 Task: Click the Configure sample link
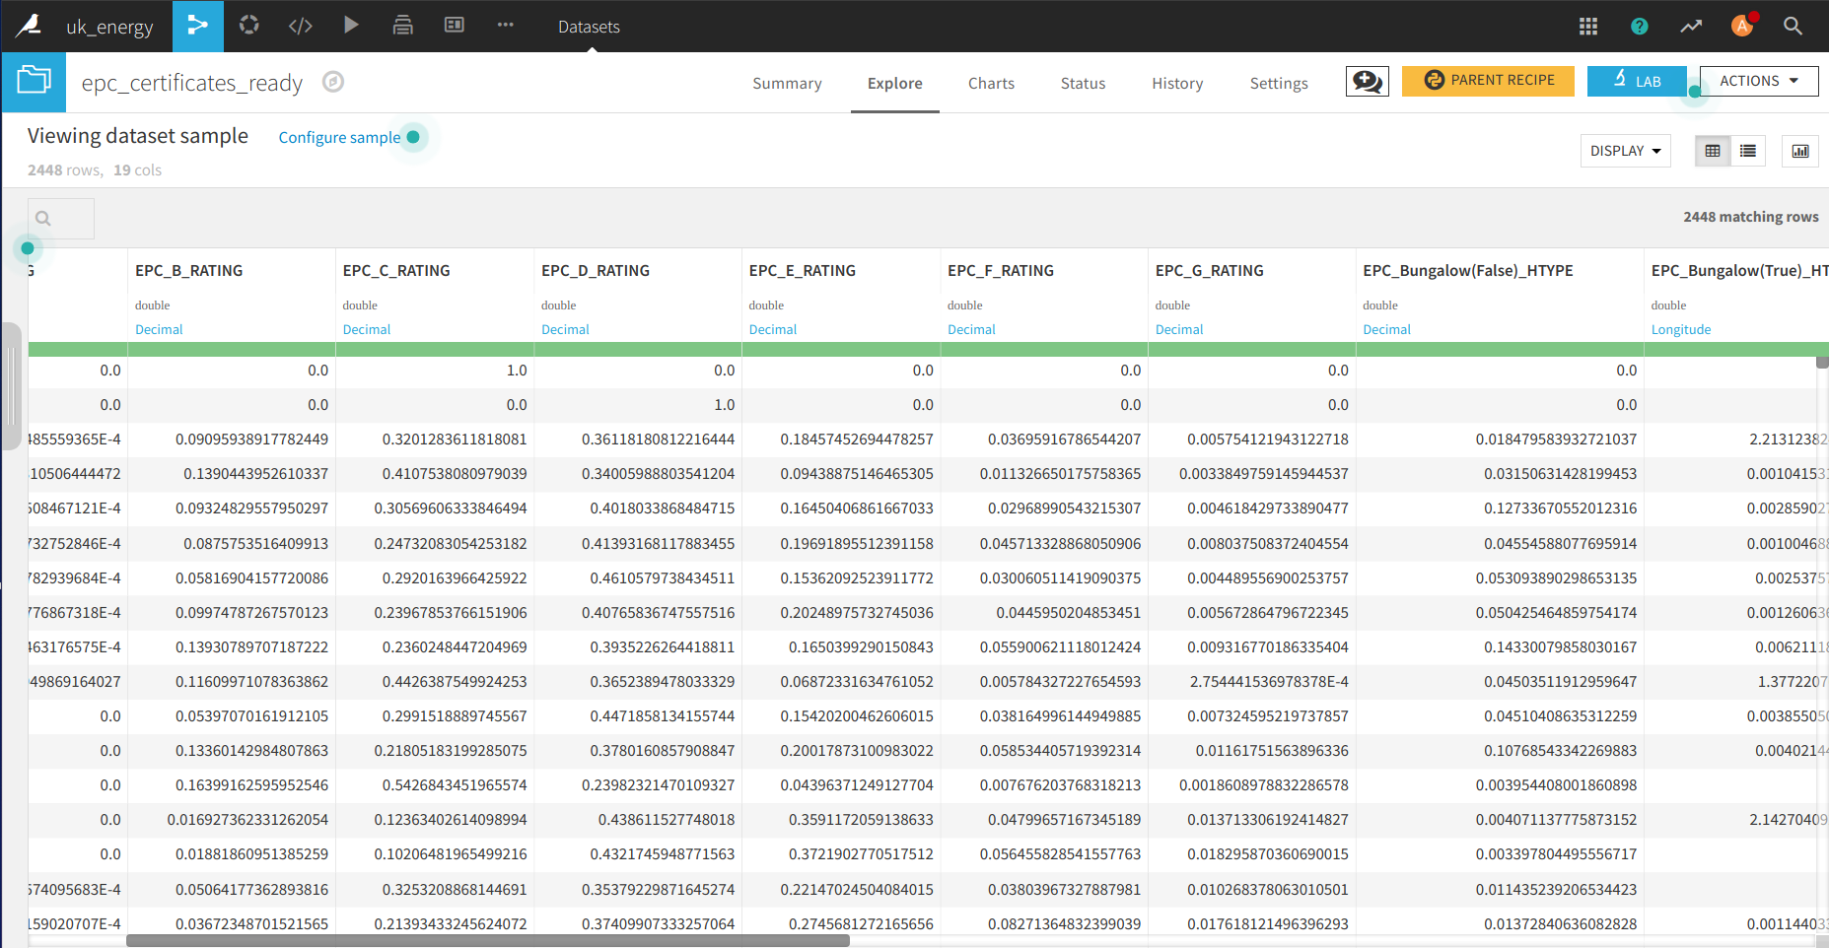[x=339, y=138]
